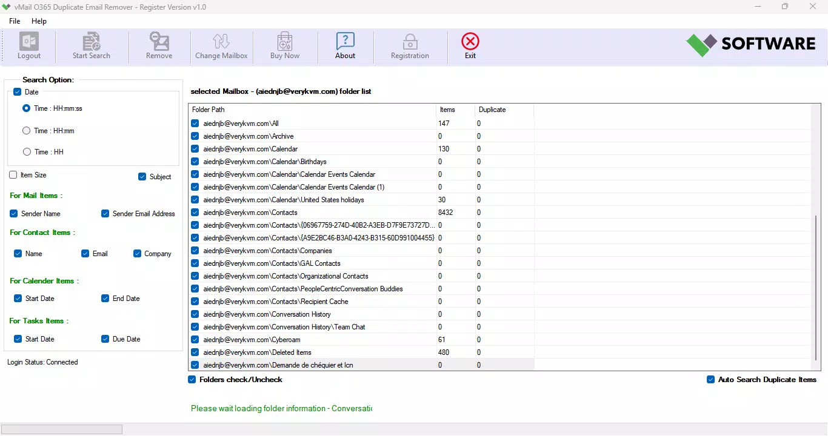Uncheck the \All folder row checkbox

click(x=195, y=124)
